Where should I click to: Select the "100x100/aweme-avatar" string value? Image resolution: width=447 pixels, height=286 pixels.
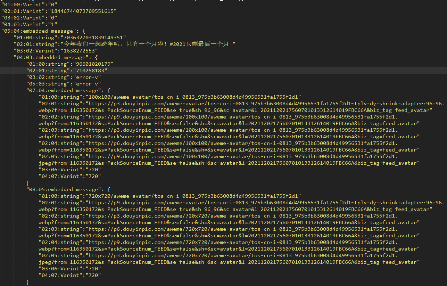[x=193, y=97]
